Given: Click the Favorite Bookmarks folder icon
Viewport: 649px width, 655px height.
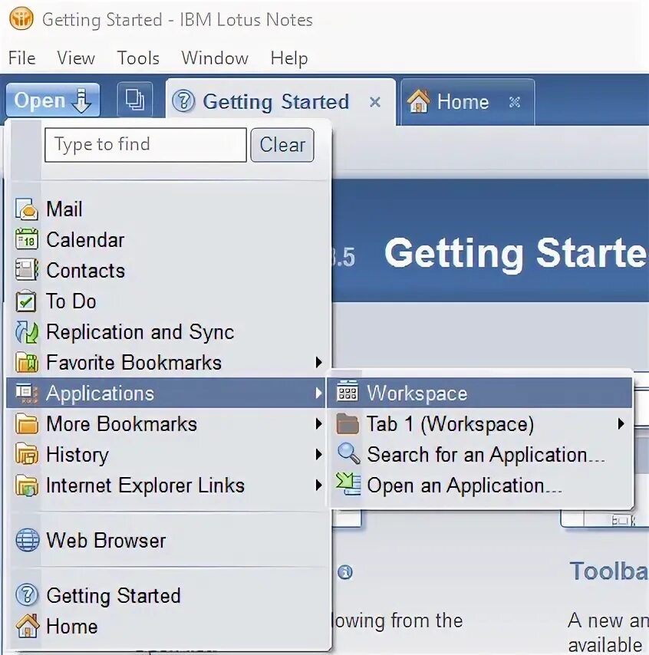Looking at the screenshot, I should coord(27,363).
